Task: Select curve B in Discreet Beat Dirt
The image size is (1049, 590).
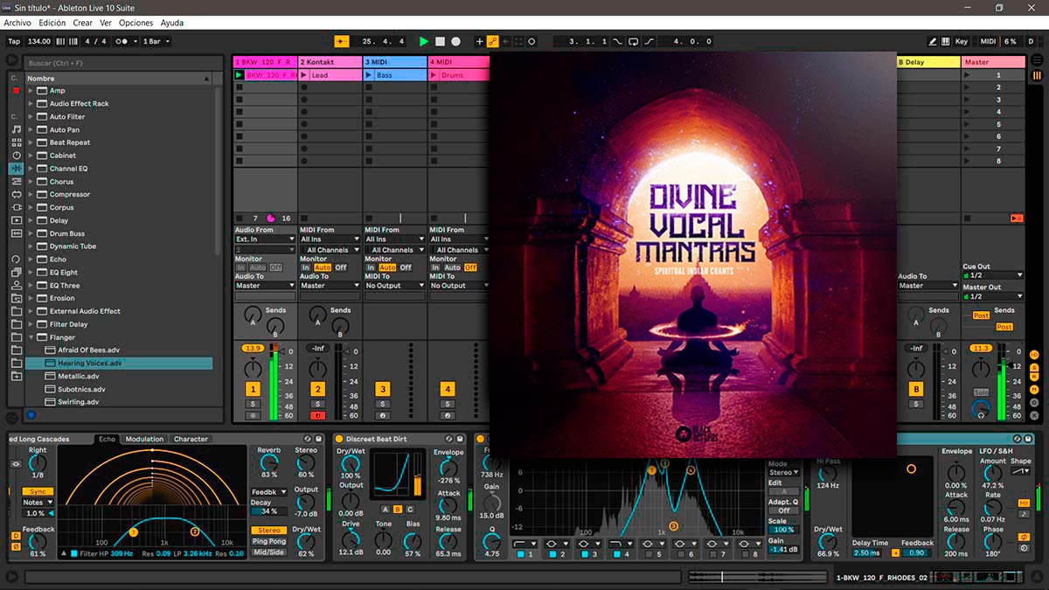Action: [398, 509]
